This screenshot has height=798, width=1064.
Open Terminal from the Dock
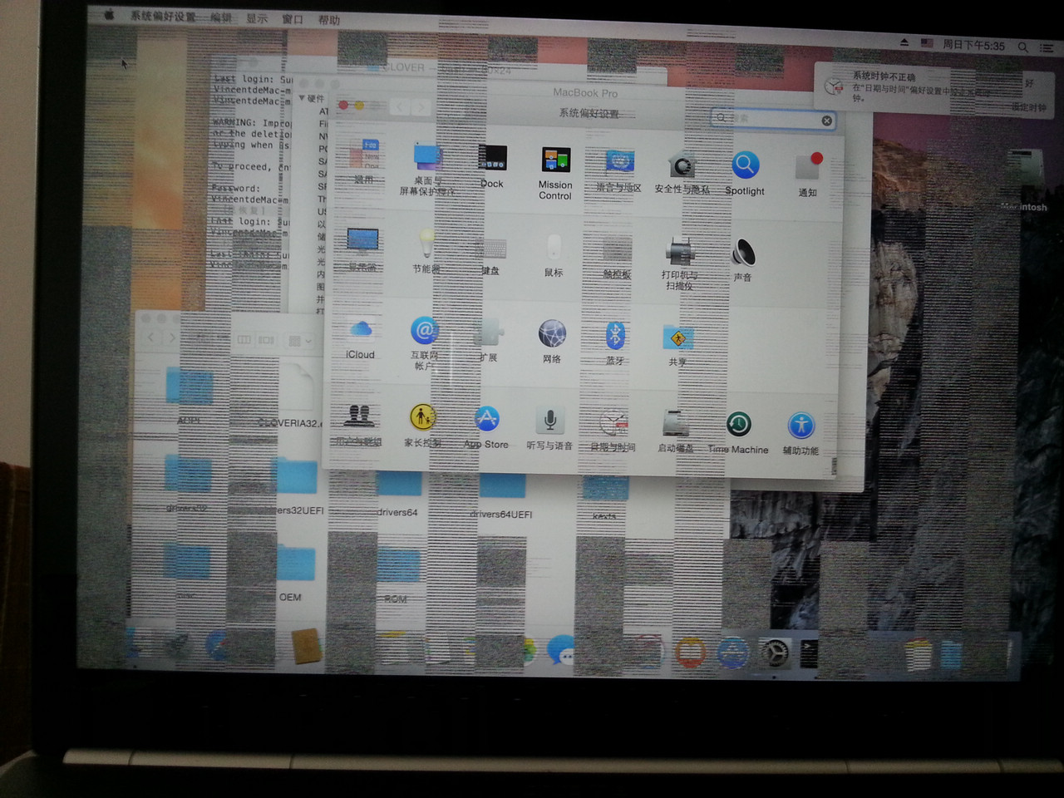[810, 654]
